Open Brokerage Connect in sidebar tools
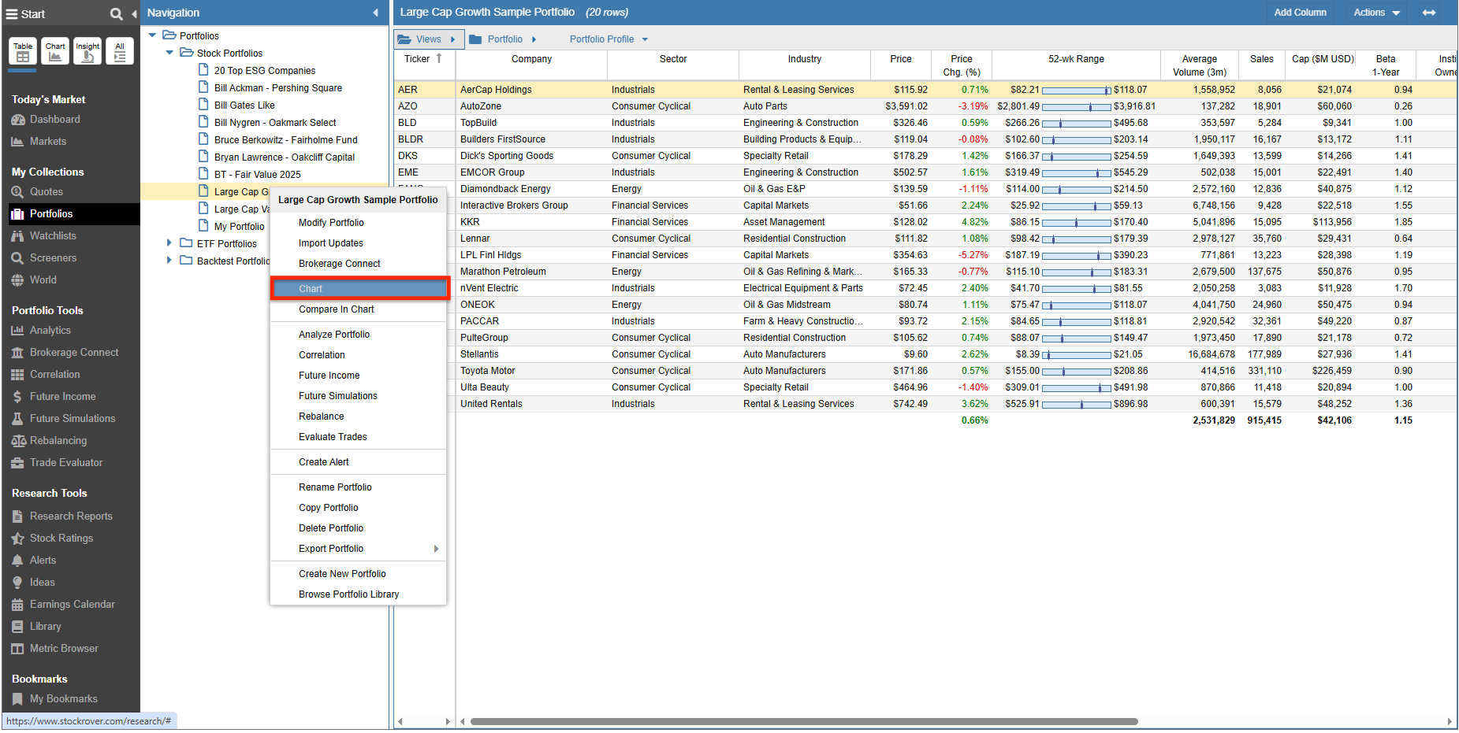The image size is (1459, 733). click(x=73, y=353)
